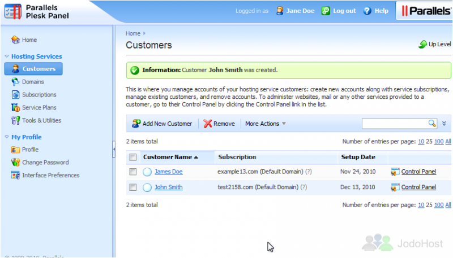Click the Parallels Plesk Panel logo icon
The height and width of the screenshot is (258, 453).
(x=13, y=11)
